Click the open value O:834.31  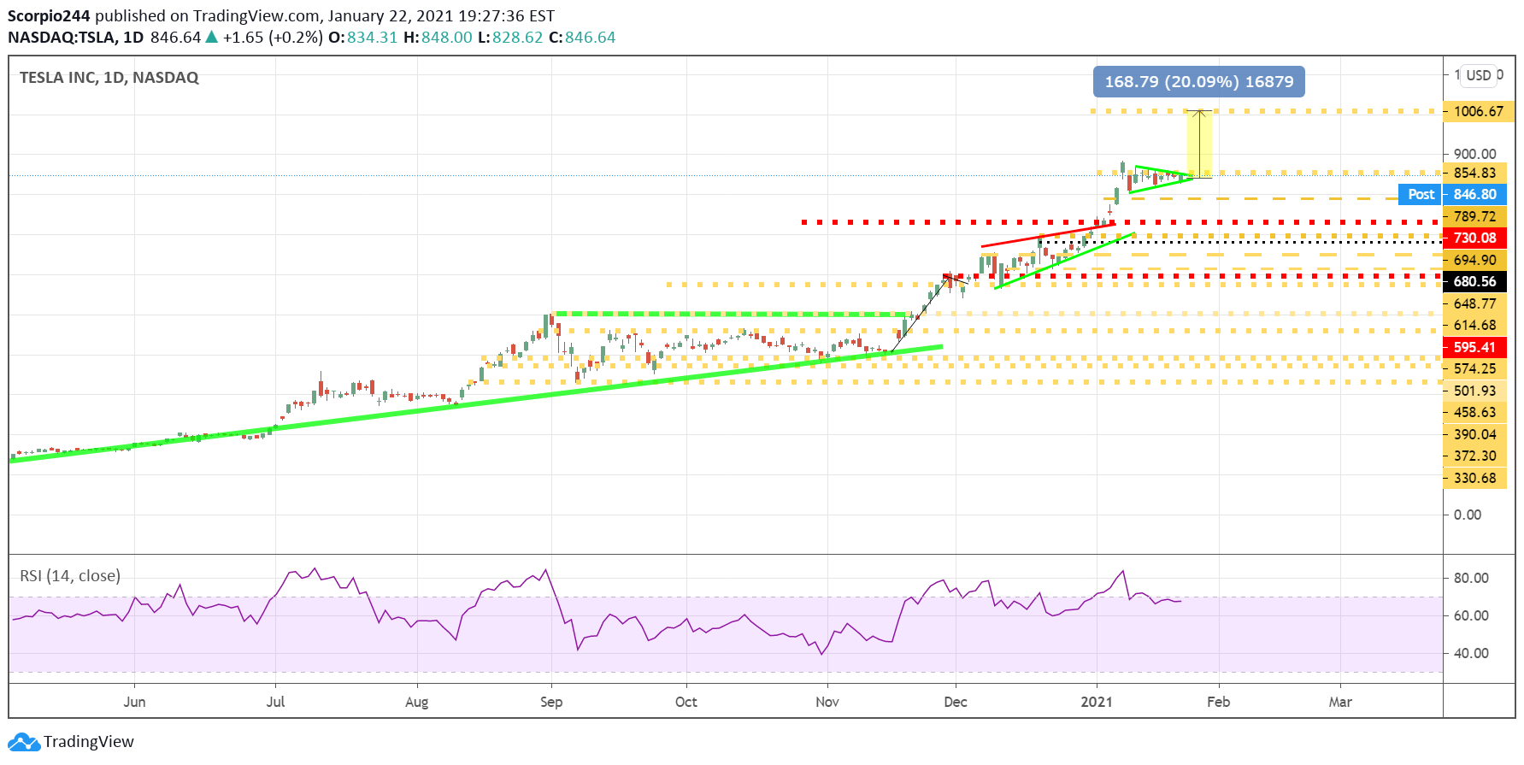click(x=363, y=38)
